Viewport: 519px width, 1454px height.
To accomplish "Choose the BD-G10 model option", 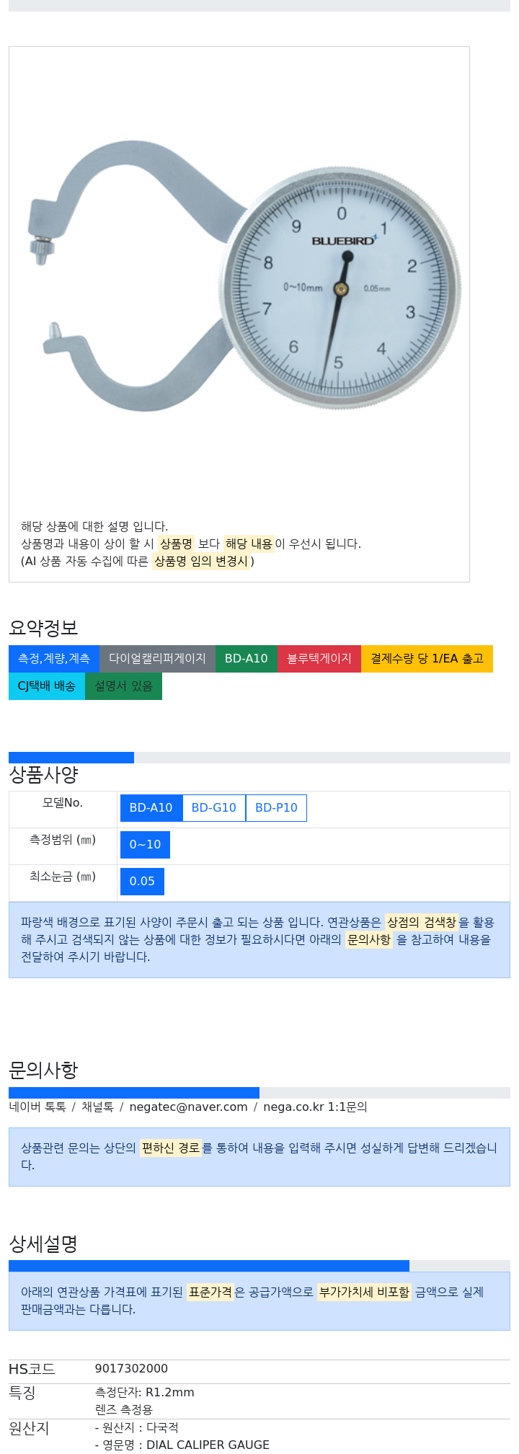I will tap(214, 808).
